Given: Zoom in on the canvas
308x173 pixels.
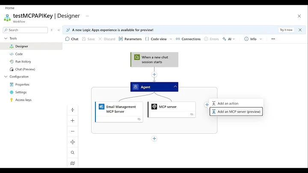Looking at the screenshot, I should (x=72, y=120).
